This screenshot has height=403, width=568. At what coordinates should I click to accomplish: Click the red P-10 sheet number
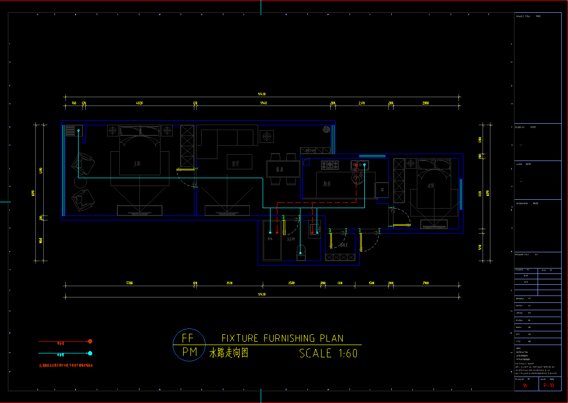click(549, 386)
